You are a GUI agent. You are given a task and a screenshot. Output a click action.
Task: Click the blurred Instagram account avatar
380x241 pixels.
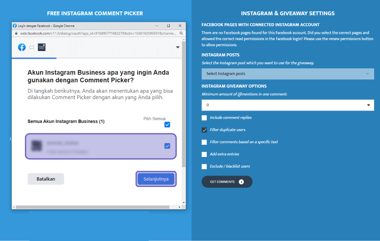pyautogui.click(x=37, y=146)
